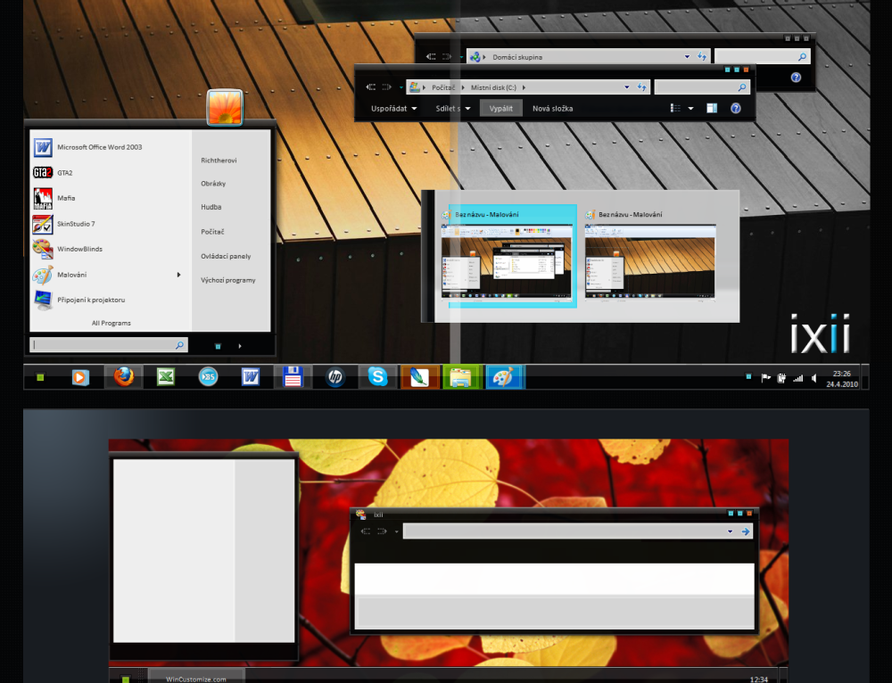Click the Vypálit button

501,108
